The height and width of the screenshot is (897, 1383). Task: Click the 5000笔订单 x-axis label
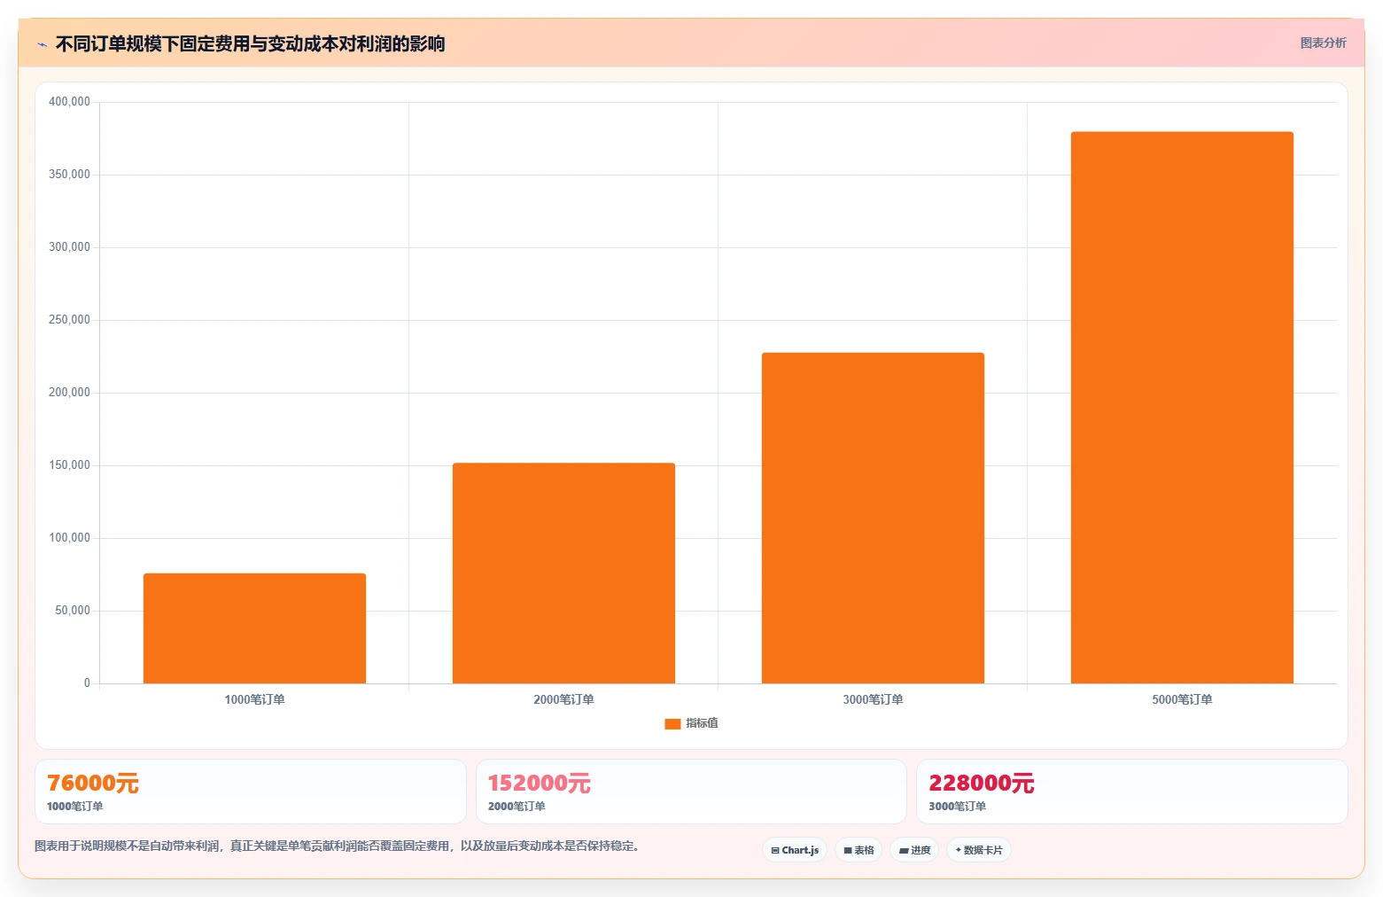1182,699
